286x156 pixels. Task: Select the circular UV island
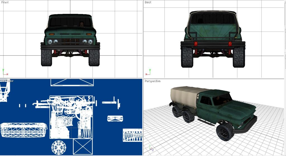[59, 147]
